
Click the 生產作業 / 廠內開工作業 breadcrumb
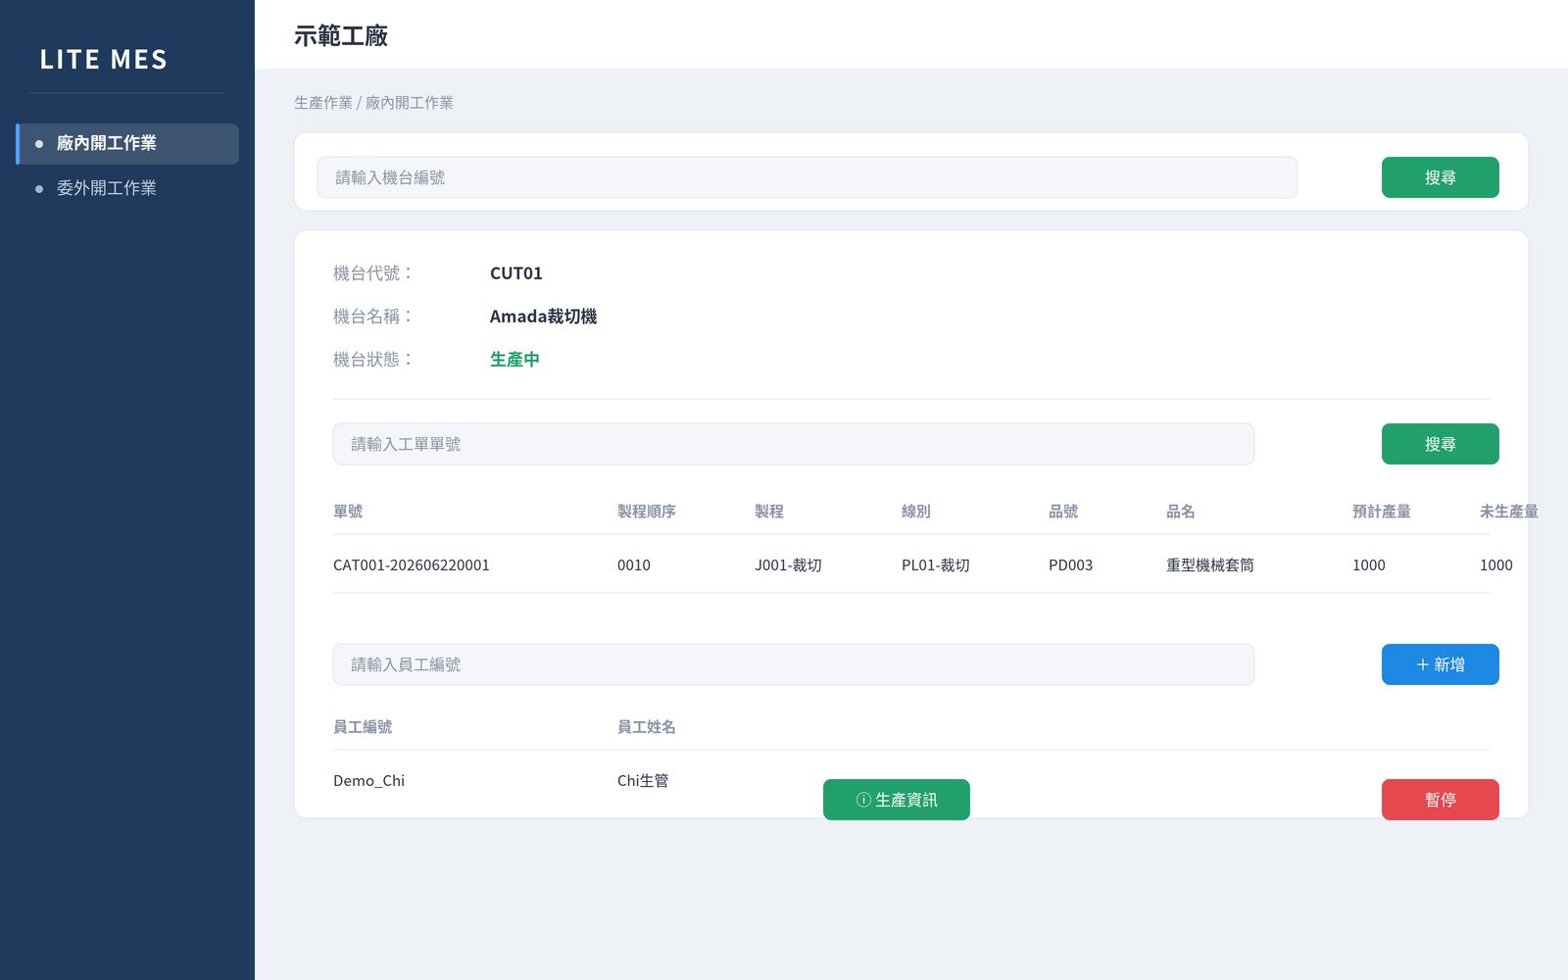tap(373, 103)
